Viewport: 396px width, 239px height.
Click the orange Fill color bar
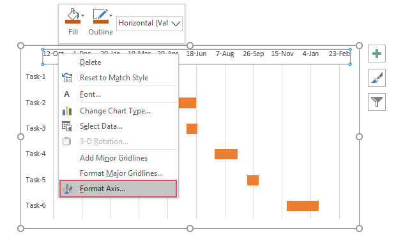pos(73,22)
